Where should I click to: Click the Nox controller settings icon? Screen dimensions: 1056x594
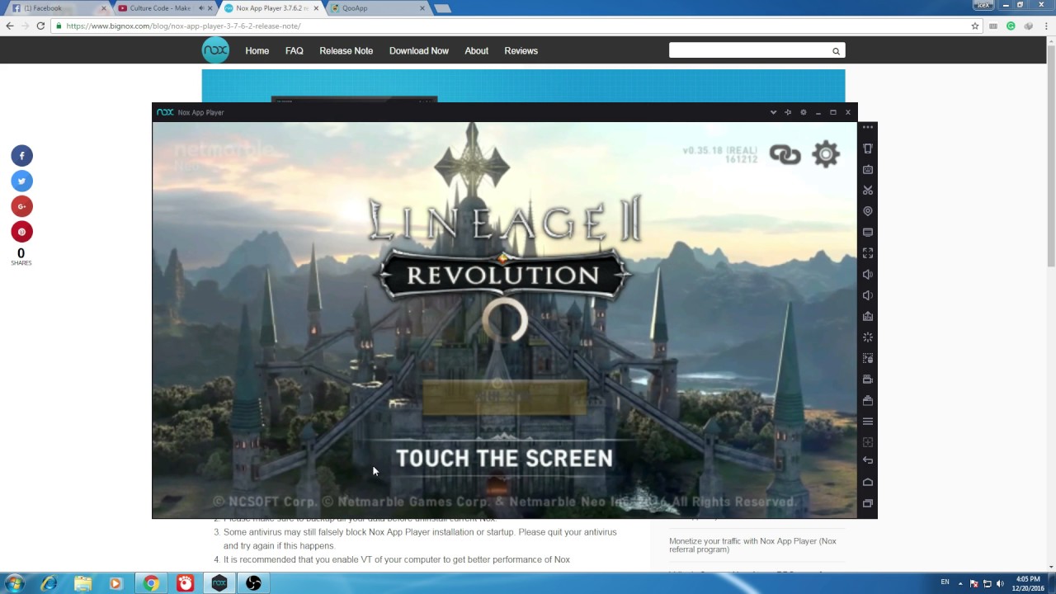click(x=868, y=442)
